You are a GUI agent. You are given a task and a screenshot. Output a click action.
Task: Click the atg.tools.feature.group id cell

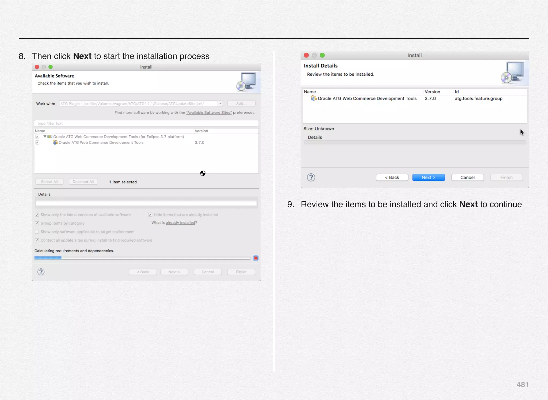click(x=478, y=98)
